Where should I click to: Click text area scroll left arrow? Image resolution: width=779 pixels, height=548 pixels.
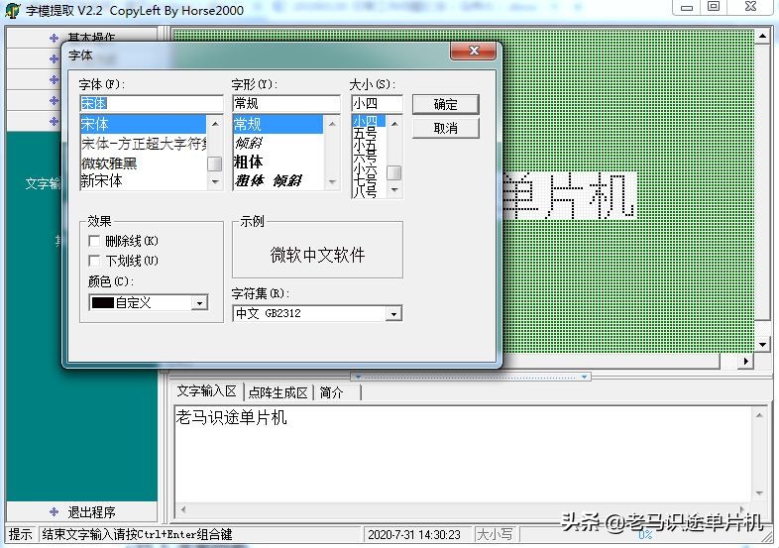click(183, 509)
